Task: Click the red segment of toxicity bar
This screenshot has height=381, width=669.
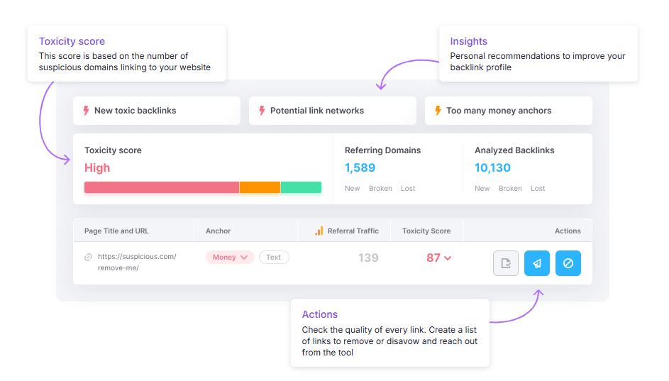Action: pos(161,187)
